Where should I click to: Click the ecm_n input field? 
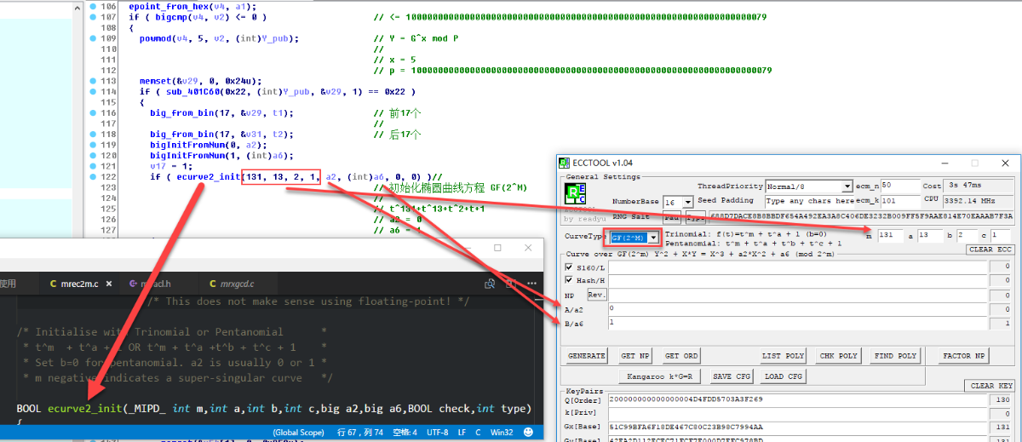[x=899, y=185]
